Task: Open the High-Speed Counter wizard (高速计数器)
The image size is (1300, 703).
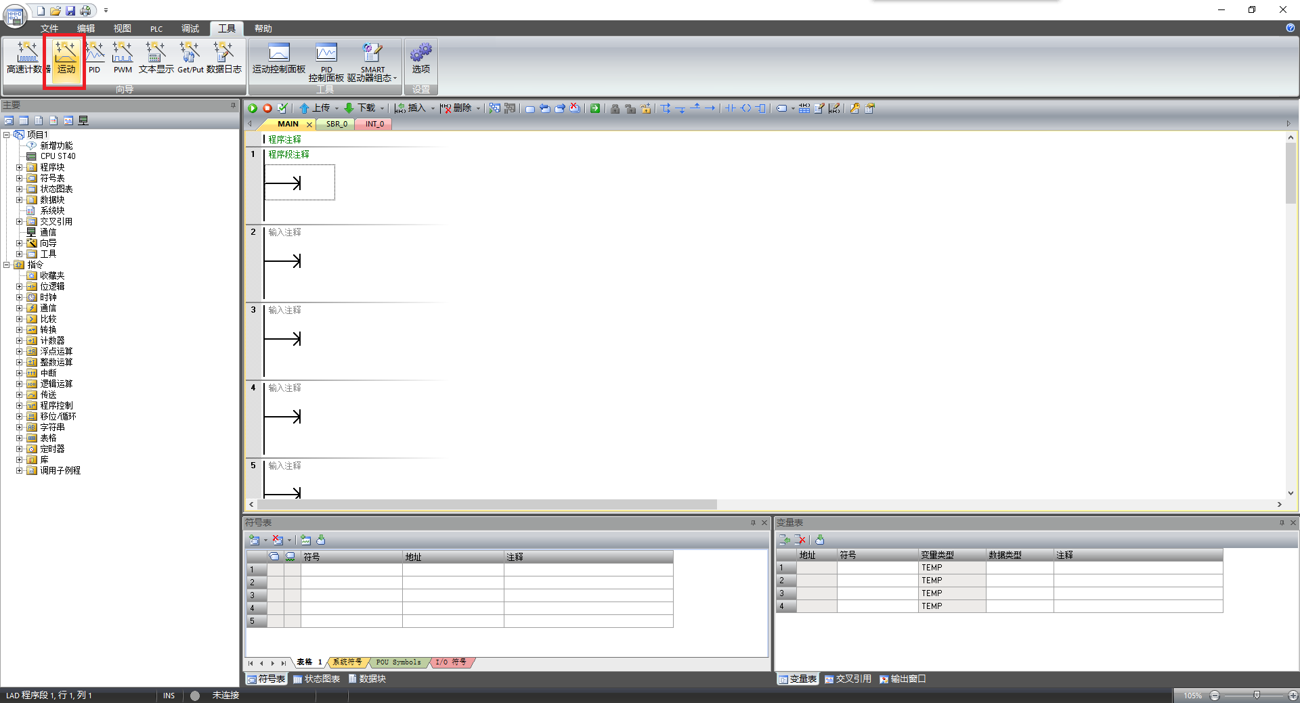Action: pos(27,57)
